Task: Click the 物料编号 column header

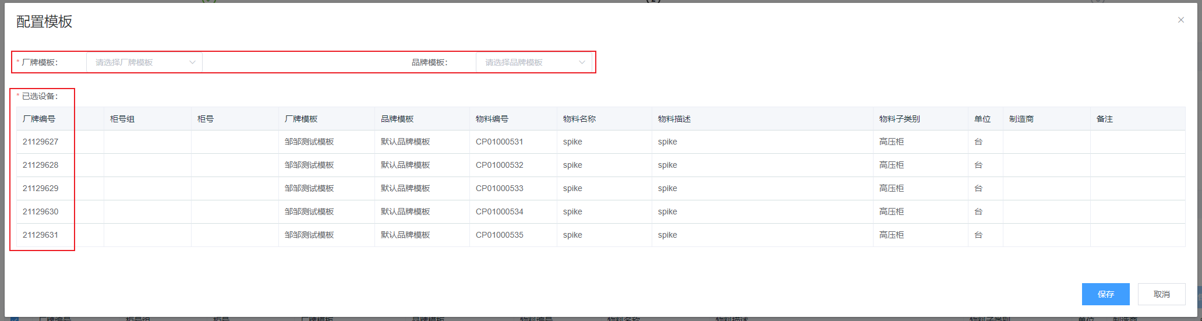Action: tap(492, 119)
